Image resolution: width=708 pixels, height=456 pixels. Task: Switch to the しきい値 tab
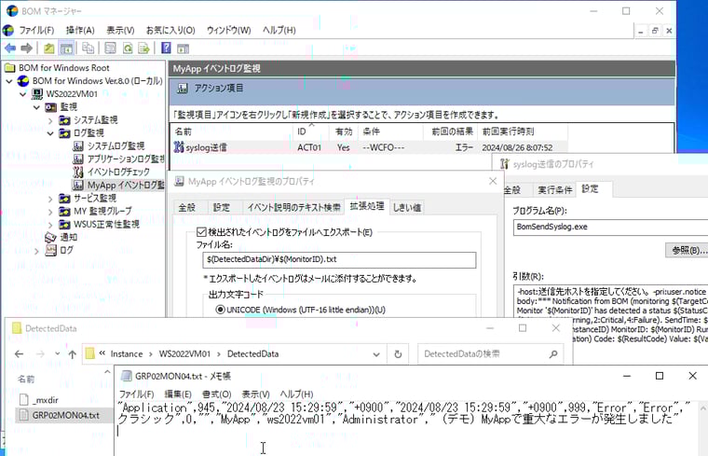406,207
